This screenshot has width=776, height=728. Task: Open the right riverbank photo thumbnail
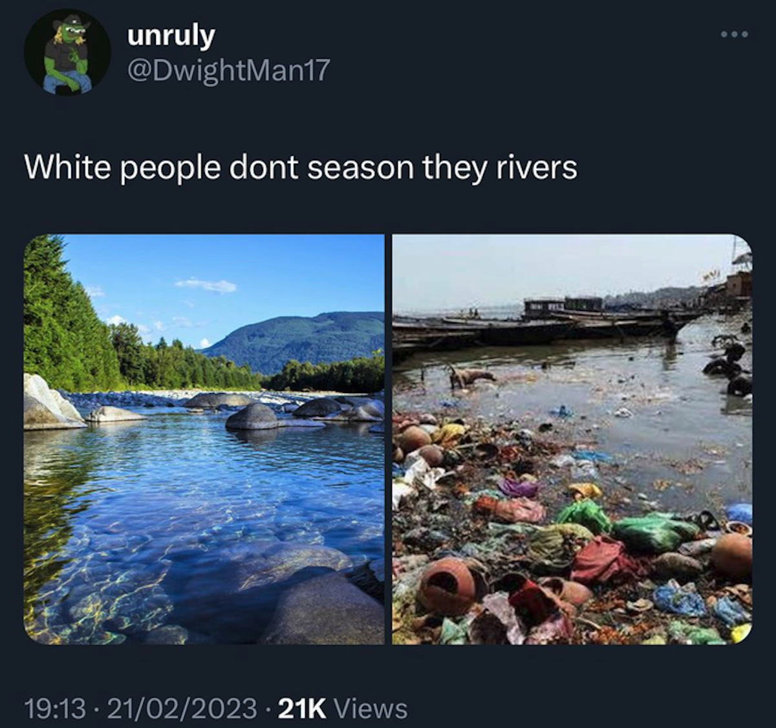click(x=572, y=439)
